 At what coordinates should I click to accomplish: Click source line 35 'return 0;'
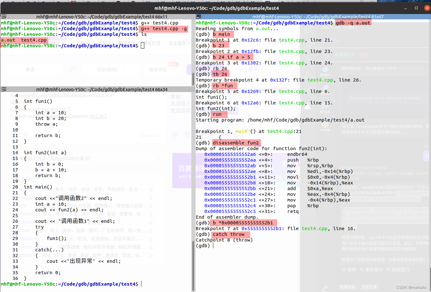pyautogui.click(x=48, y=273)
